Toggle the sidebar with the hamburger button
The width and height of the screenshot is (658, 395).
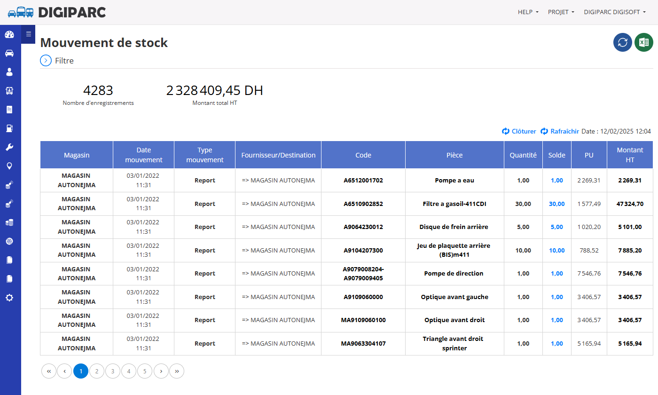28,34
